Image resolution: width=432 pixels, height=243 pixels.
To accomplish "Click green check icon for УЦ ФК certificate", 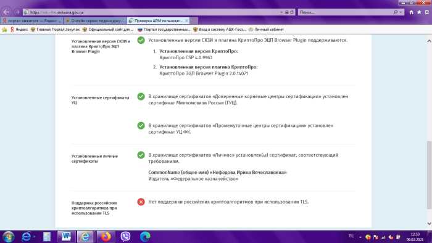I will pos(141,126).
